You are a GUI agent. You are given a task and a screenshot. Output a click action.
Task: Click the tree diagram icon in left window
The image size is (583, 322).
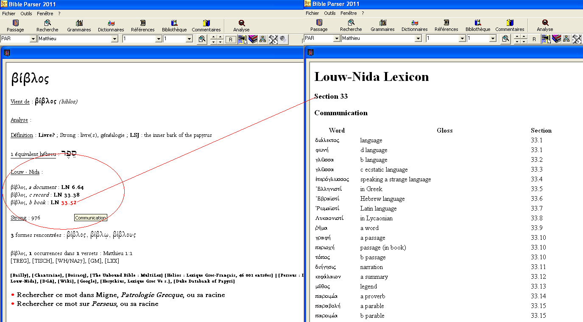tap(263, 39)
